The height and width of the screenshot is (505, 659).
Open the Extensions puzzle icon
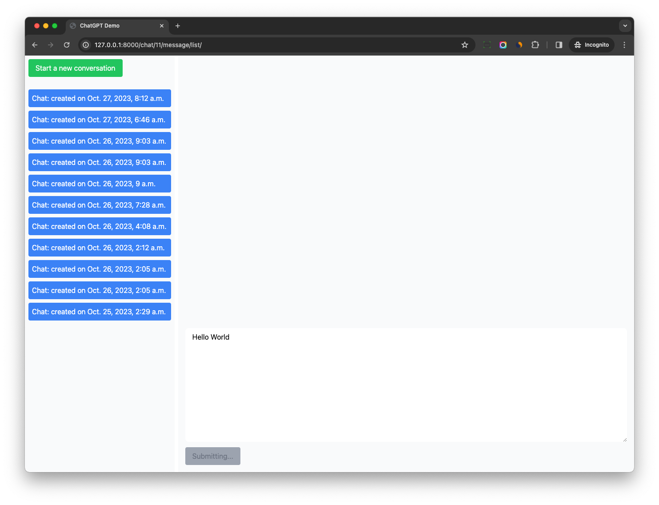[x=535, y=45]
